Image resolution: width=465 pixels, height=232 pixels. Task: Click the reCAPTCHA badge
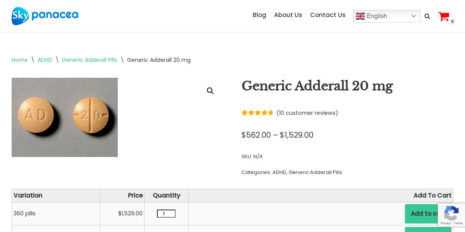click(451, 215)
